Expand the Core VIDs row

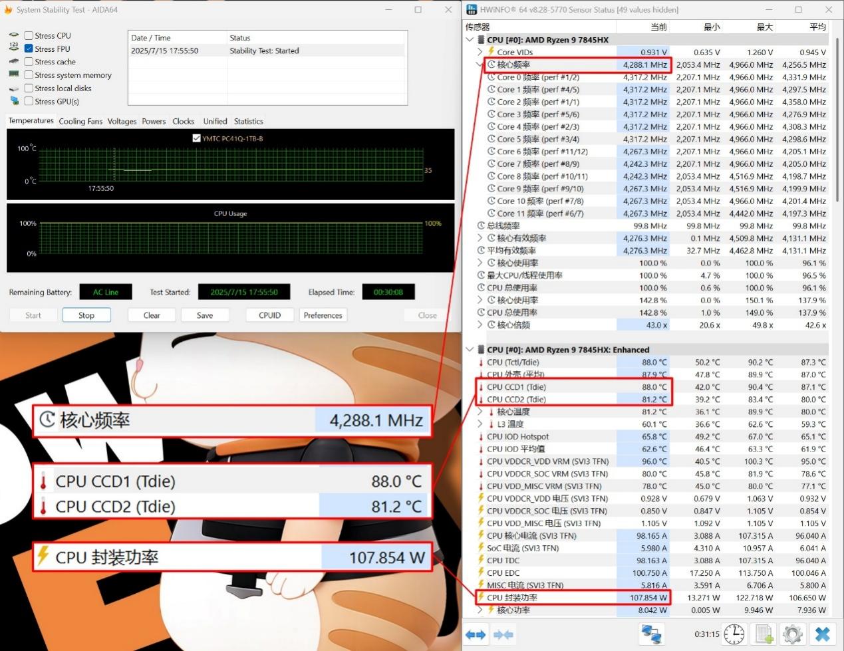pos(480,52)
